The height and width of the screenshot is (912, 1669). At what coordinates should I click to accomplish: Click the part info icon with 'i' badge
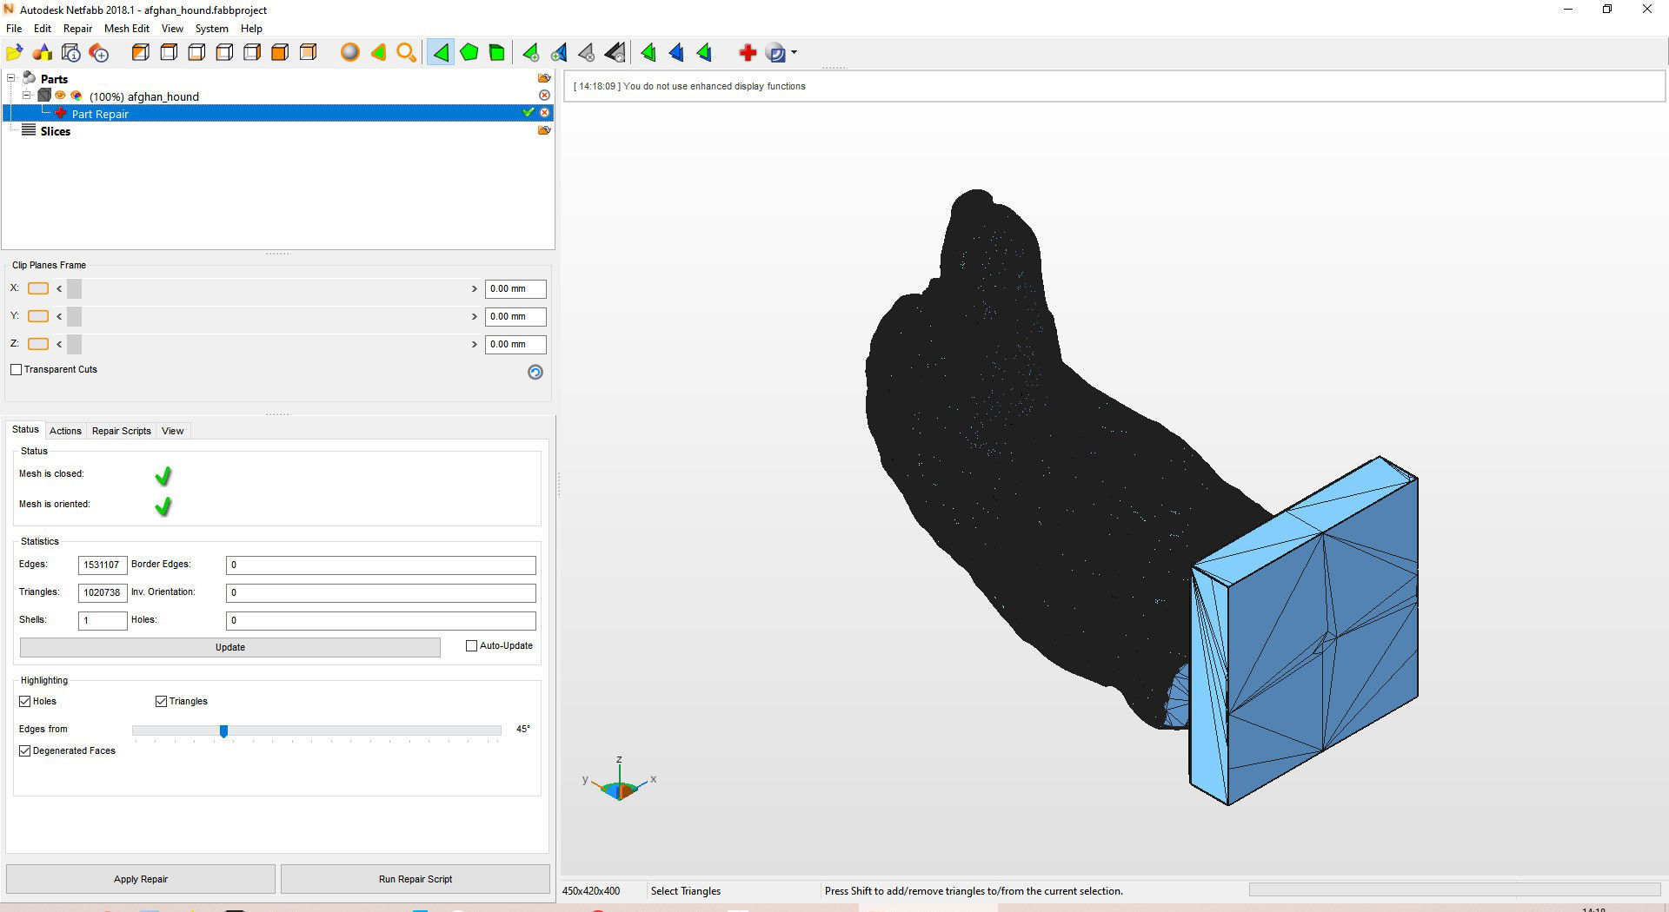tap(71, 53)
